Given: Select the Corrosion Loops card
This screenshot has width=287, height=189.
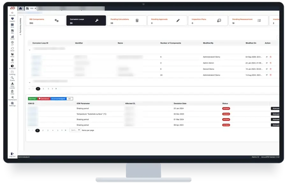Looking at the screenshot, I should [86, 21].
